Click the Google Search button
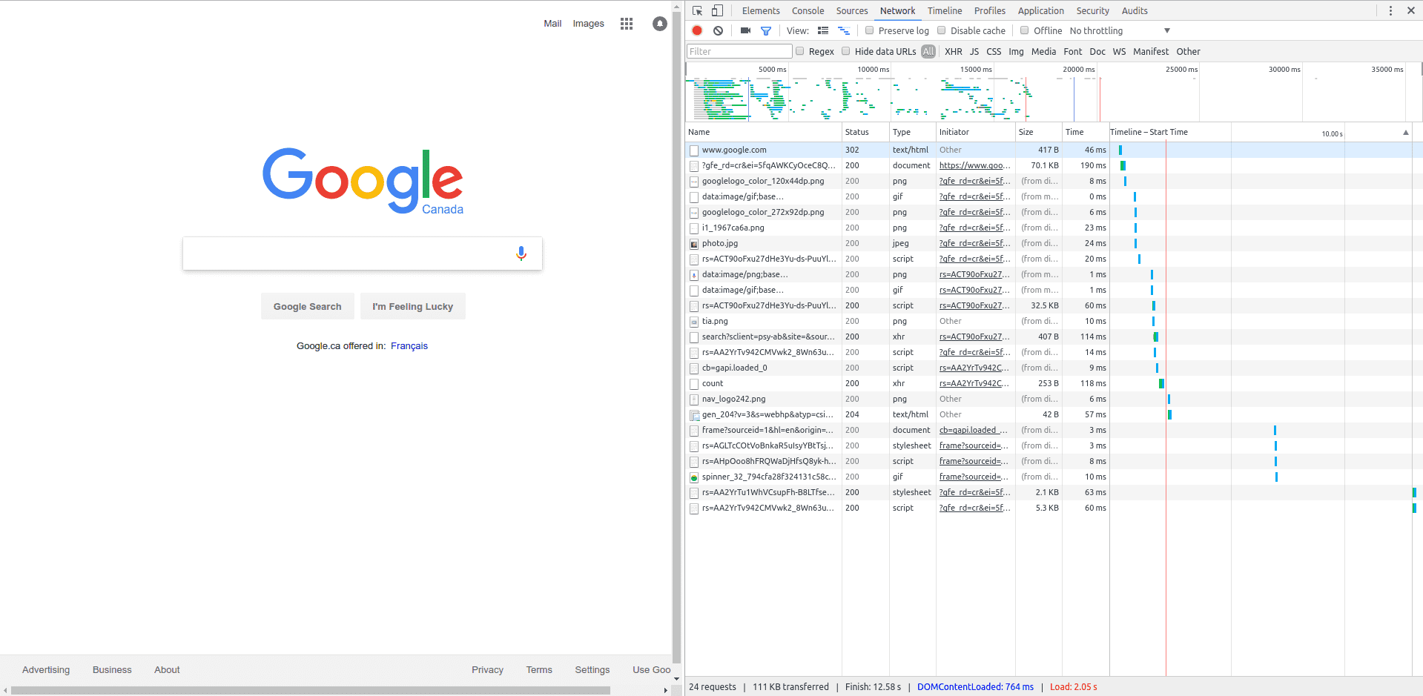Image resolution: width=1423 pixels, height=696 pixels. [x=307, y=306]
